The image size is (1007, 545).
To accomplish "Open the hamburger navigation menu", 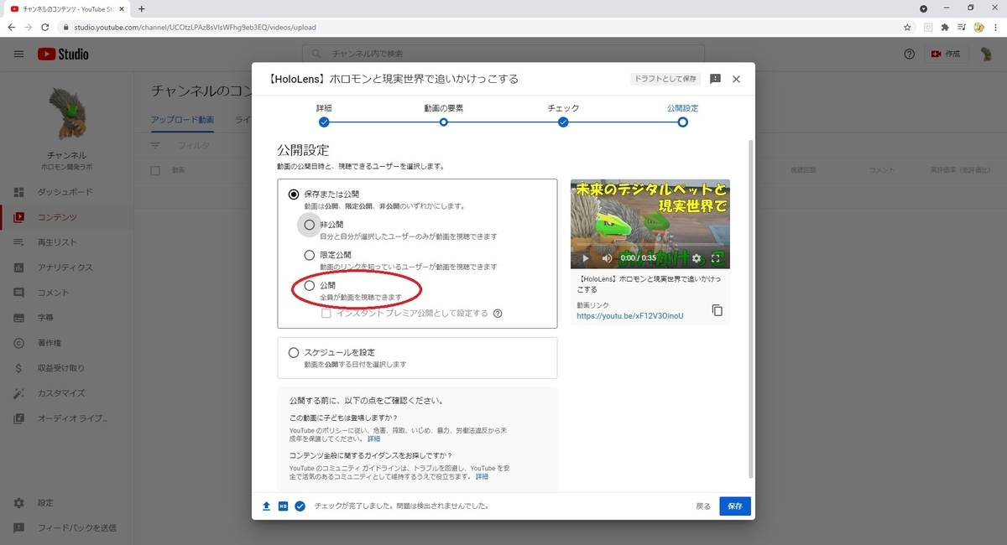I will 18,54.
